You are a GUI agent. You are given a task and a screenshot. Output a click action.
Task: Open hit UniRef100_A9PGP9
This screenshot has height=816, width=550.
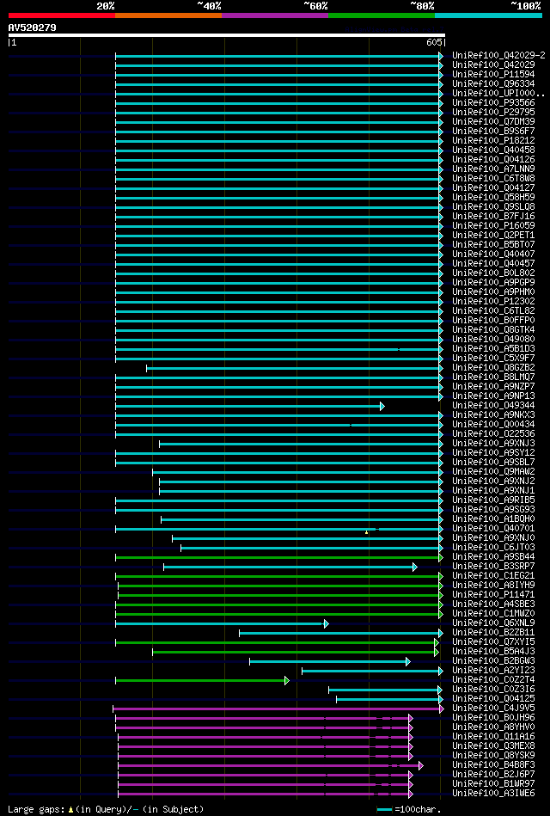493,283
